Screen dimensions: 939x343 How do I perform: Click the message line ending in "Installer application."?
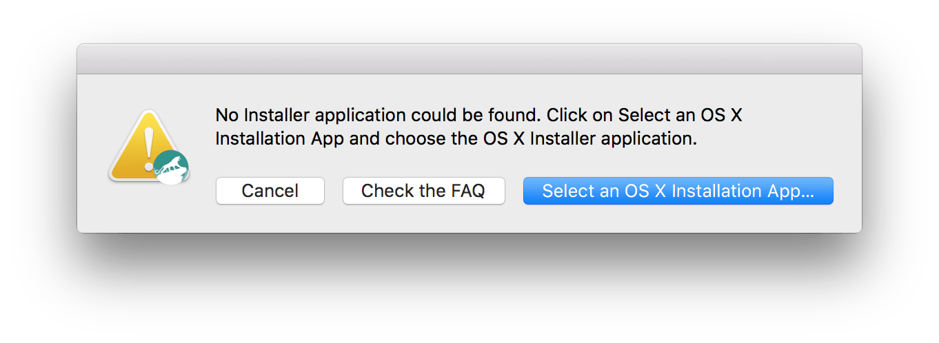pos(456,138)
